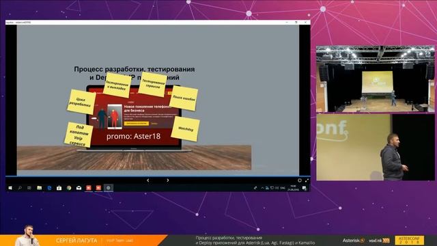Open volume control tray icon
Image resolution: width=437 pixels, height=246 pixels.
(277, 188)
